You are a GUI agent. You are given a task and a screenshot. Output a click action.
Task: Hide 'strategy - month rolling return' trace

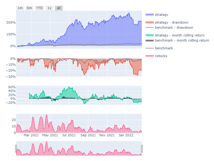175,35
